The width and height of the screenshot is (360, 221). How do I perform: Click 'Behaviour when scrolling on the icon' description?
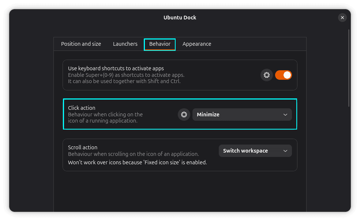point(134,154)
